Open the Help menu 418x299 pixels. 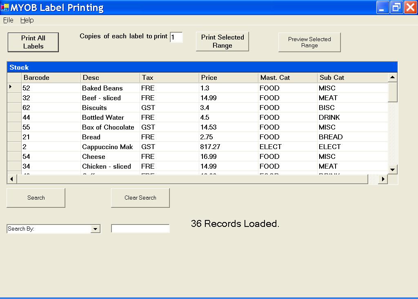(x=27, y=20)
